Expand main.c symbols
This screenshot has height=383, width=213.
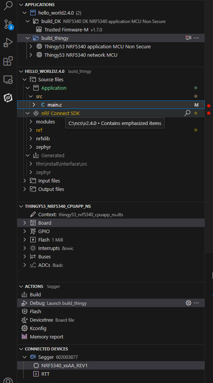(34, 105)
